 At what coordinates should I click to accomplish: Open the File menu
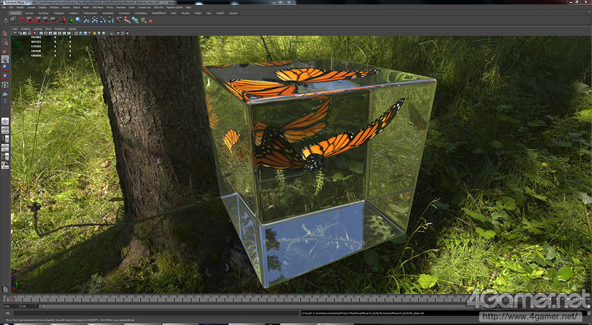pos(3,7)
